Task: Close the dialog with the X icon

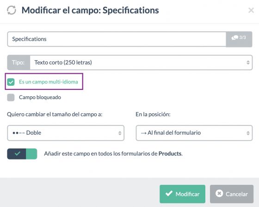Action: point(251,10)
